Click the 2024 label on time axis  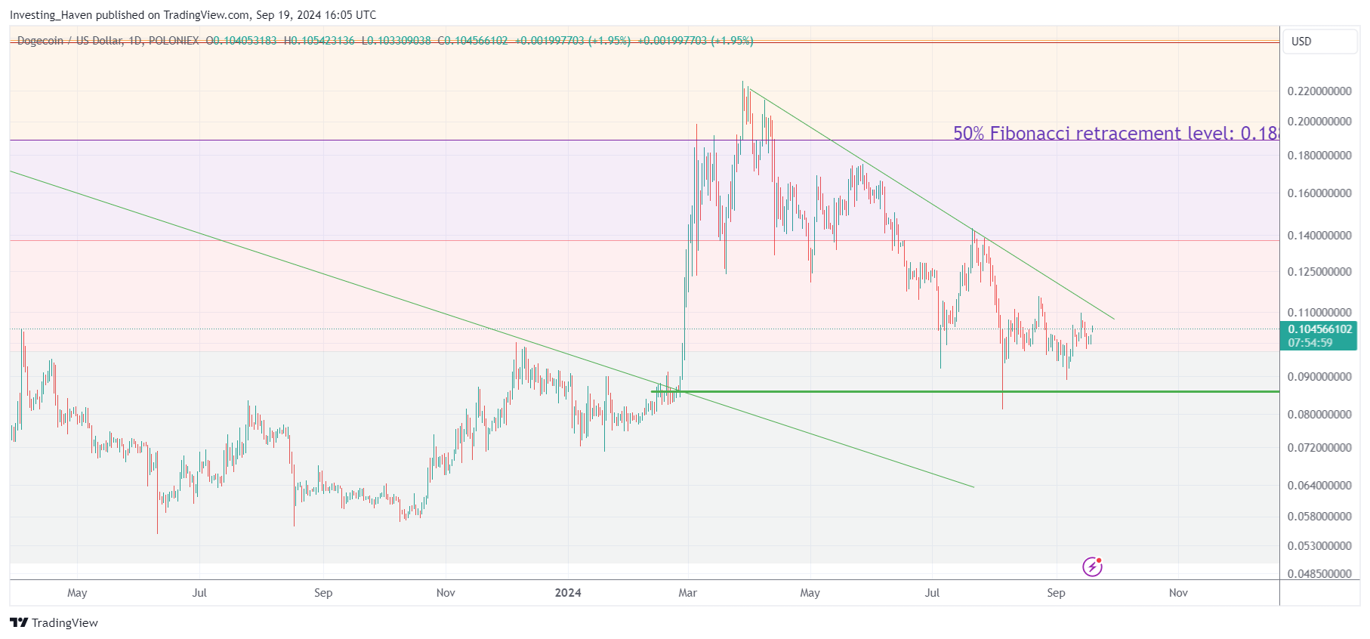coord(568,593)
